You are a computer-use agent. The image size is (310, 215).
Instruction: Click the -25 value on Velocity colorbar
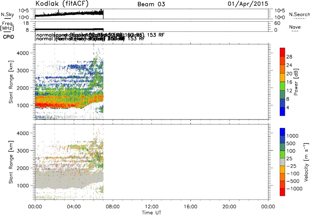pos(291,166)
